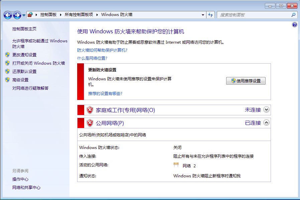Click shield icon beside 还原默认设置
The height and width of the screenshot is (200, 300).
[7, 71]
